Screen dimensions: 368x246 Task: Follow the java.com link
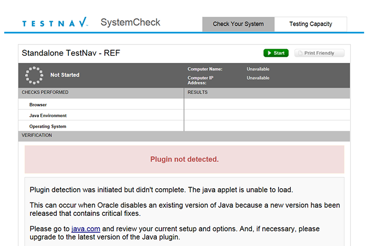point(85,229)
